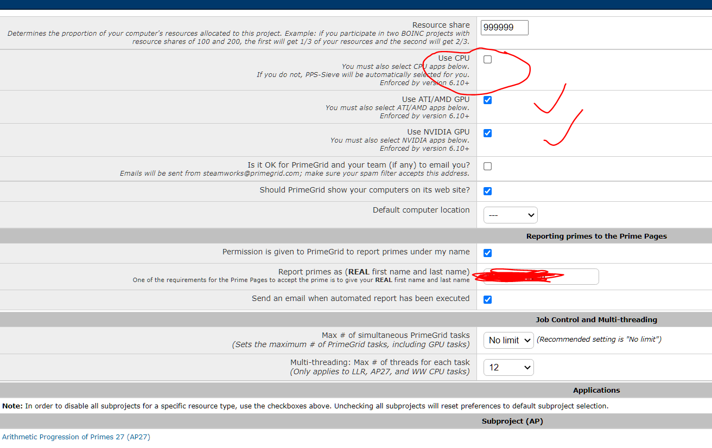Open the Multi-threading max threads dropdown
Screen dimensions: 712x448
[508, 367]
